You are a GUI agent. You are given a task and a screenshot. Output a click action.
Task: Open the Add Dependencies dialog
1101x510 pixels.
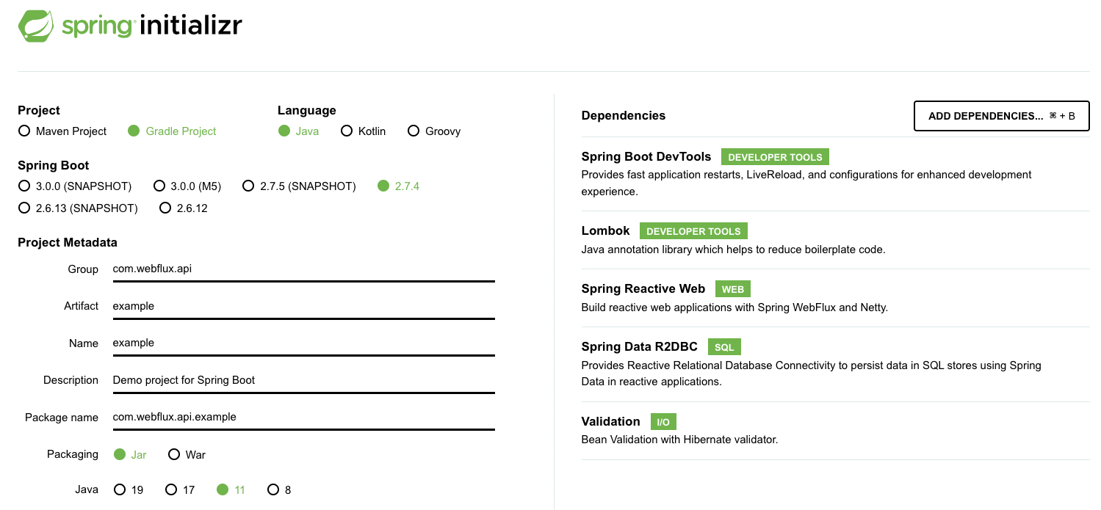coord(1001,116)
